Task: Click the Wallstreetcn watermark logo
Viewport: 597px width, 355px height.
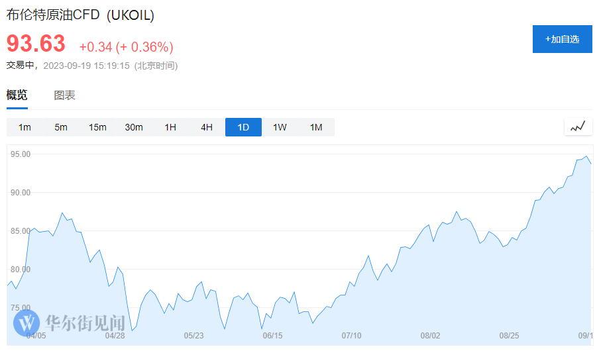Action: [x=27, y=323]
